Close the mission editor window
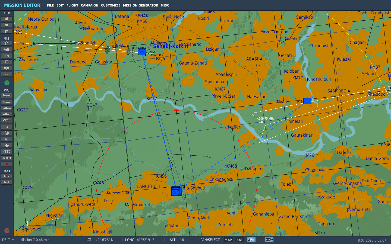Viewport: 391px width, 244px height. point(385,6)
